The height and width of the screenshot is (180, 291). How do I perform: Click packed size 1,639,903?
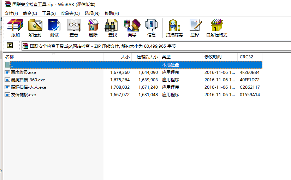click(148, 80)
